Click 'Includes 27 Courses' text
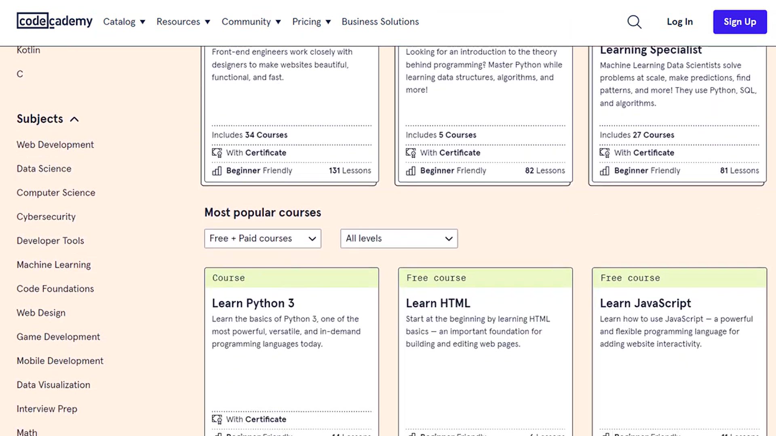This screenshot has width=776, height=436. [637, 135]
